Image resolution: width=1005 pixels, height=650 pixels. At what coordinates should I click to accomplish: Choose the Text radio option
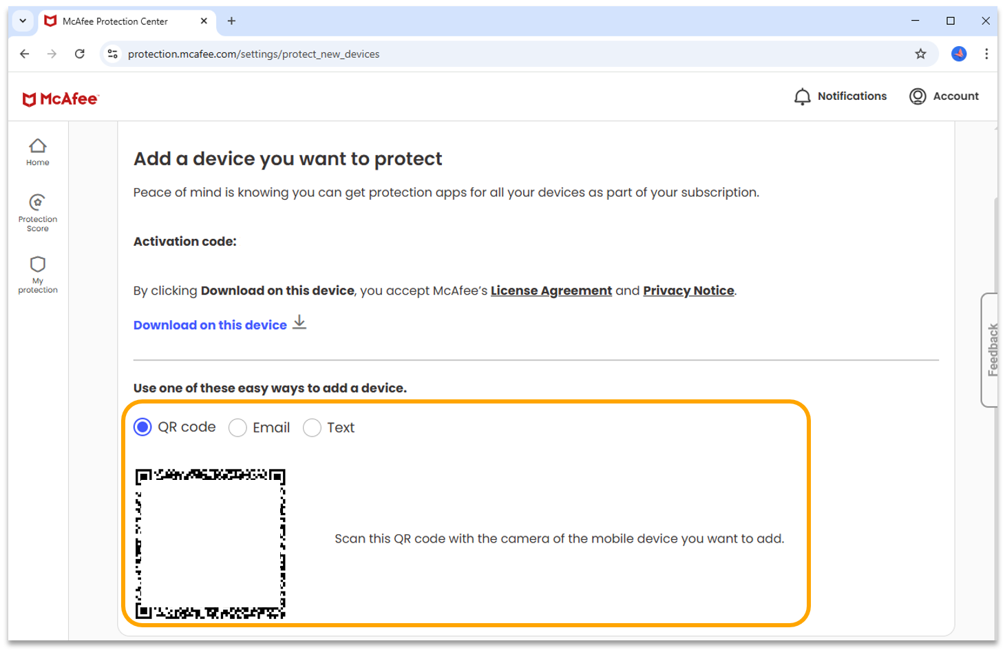pyautogui.click(x=312, y=428)
